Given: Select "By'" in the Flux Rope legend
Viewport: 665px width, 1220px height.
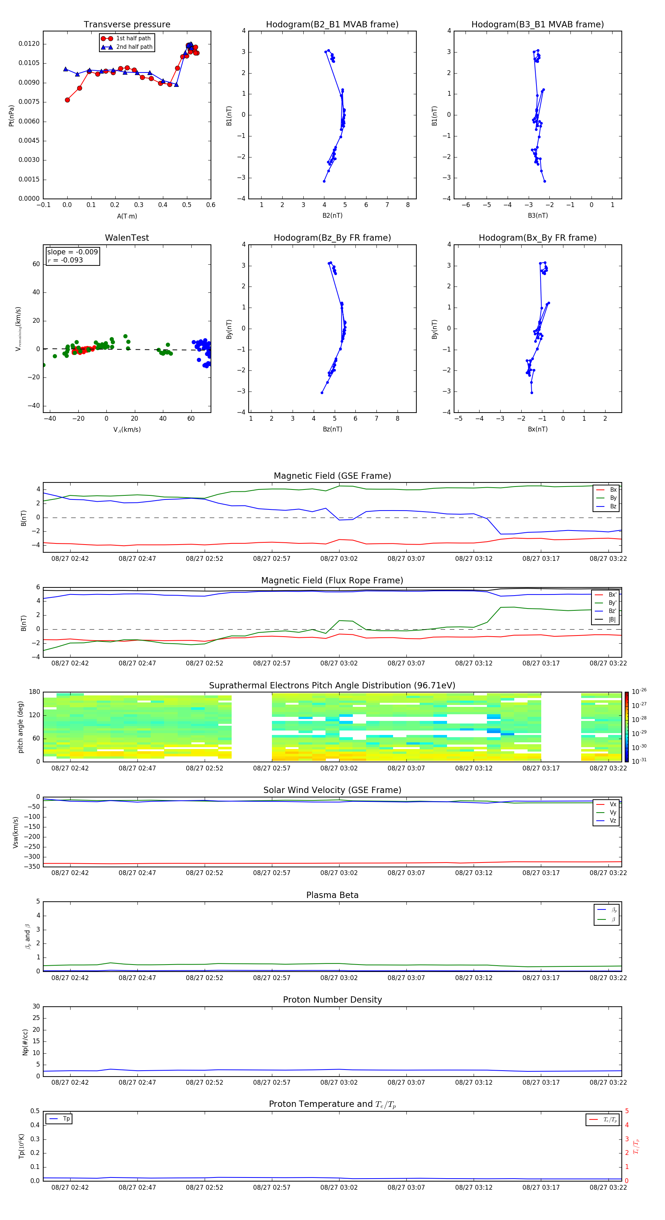Looking at the screenshot, I should (x=606, y=603).
